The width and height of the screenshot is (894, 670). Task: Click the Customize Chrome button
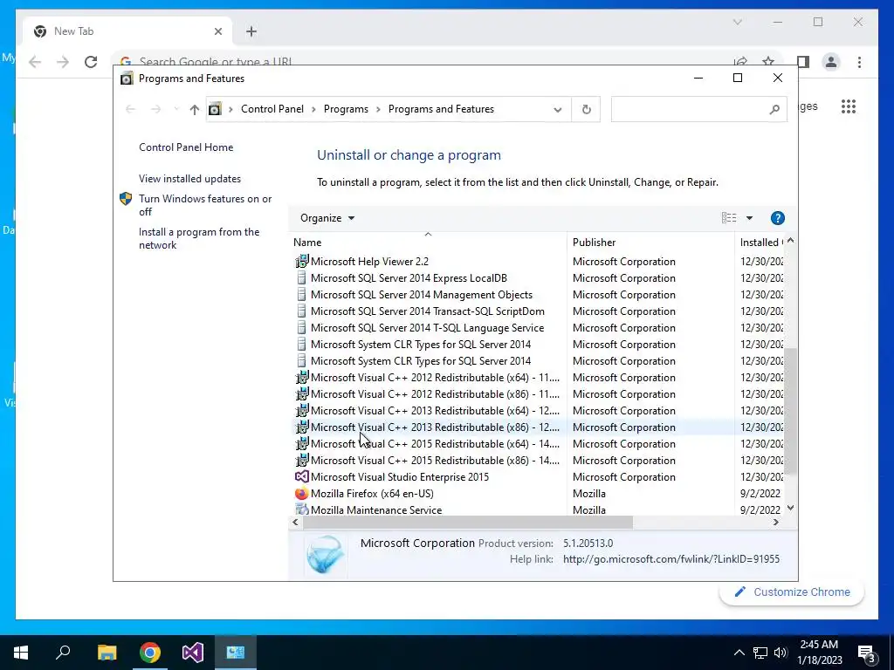(x=792, y=592)
